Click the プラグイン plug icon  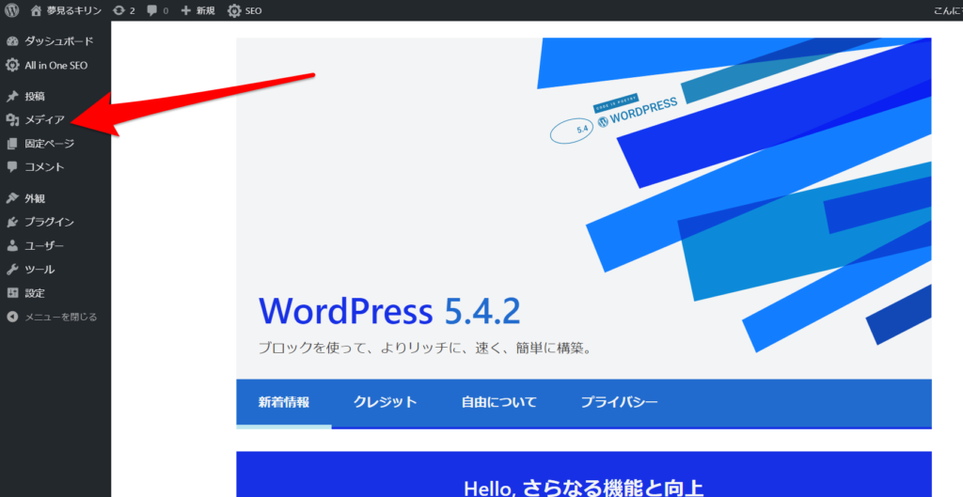[12, 222]
